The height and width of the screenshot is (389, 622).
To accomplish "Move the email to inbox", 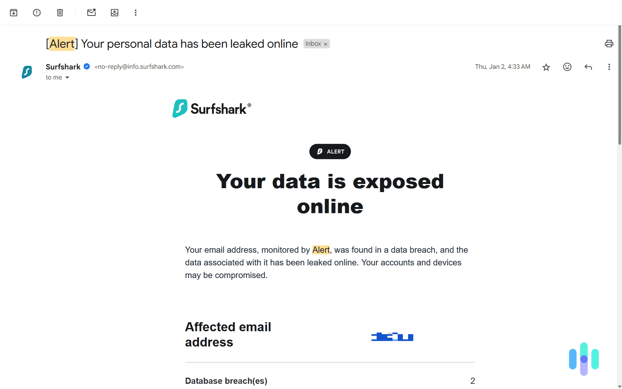I will (x=114, y=13).
